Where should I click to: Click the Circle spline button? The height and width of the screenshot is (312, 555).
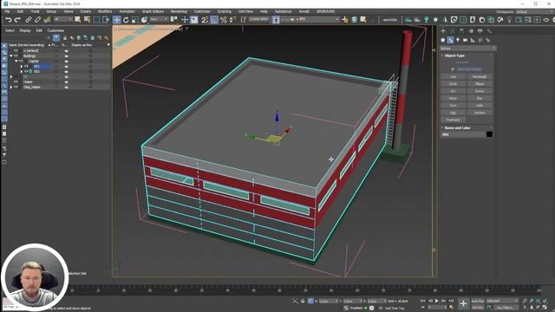click(453, 84)
